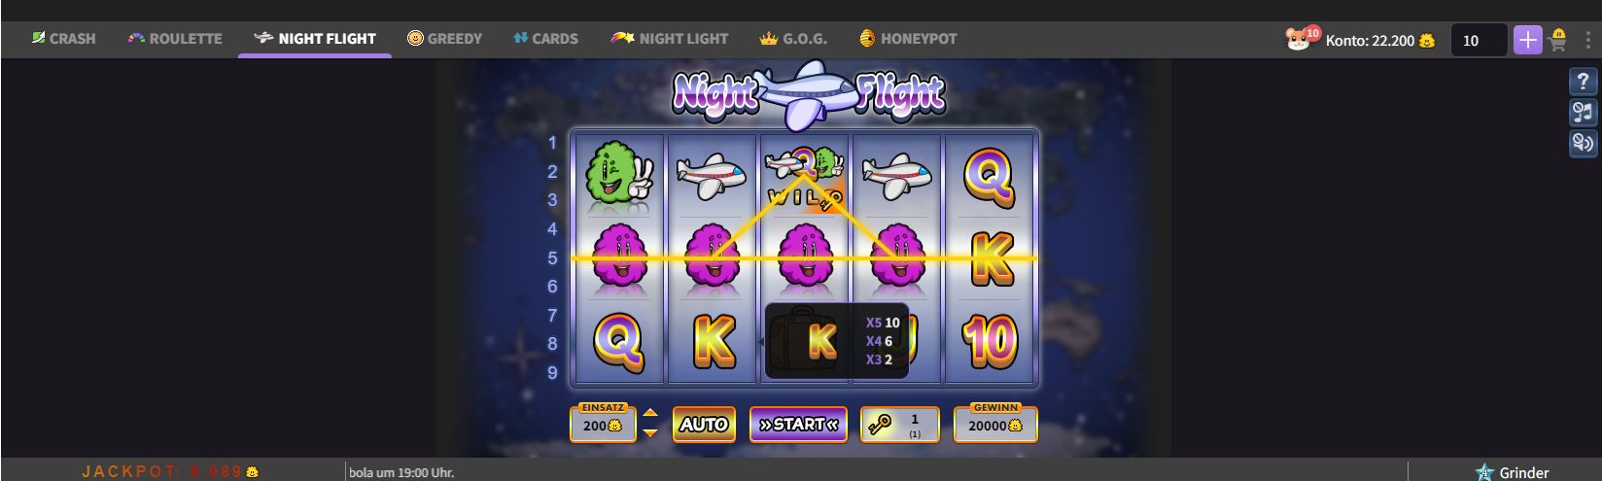1602x481 pixels.
Task: Select payline number 5 indicator
Action: click(x=552, y=258)
